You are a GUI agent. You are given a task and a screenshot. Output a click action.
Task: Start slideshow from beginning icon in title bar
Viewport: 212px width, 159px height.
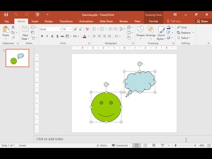[37, 15]
